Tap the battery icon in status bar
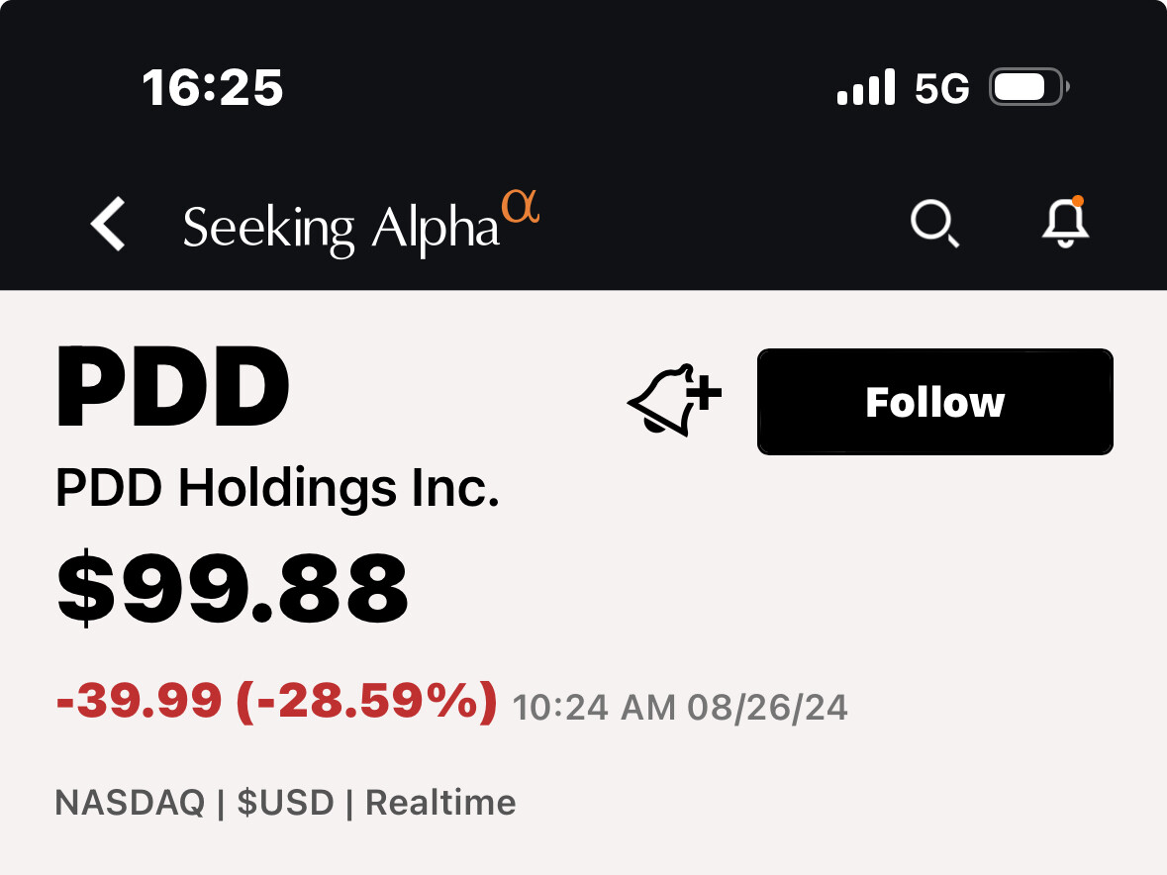 tap(1028, 88)
